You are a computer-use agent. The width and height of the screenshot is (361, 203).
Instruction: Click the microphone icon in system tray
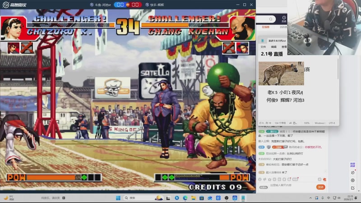tap(323, 198)
